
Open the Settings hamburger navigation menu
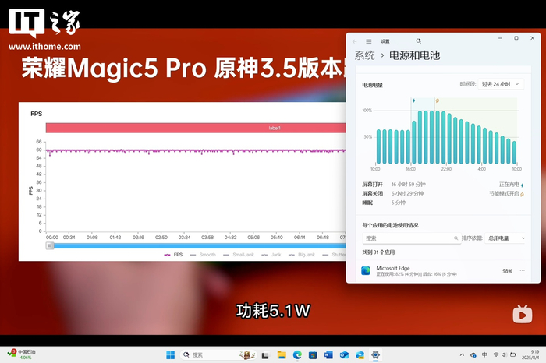pos(369,41)
